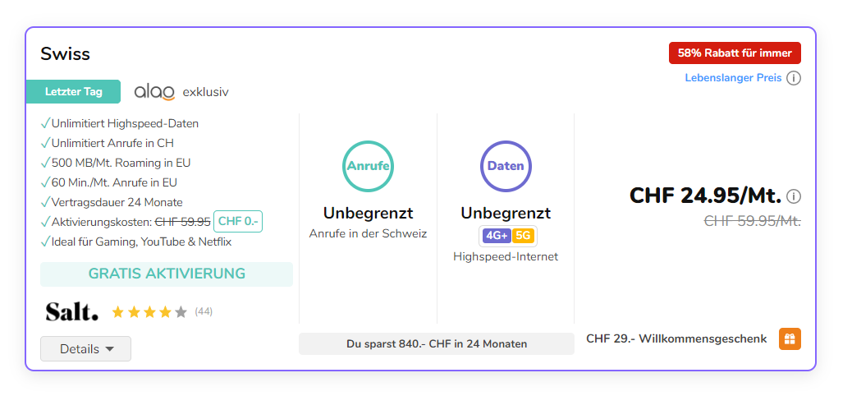This screenshot has width=852, height=396.
Task: Click the purple Daten circle icon
Action: [506, 166]
